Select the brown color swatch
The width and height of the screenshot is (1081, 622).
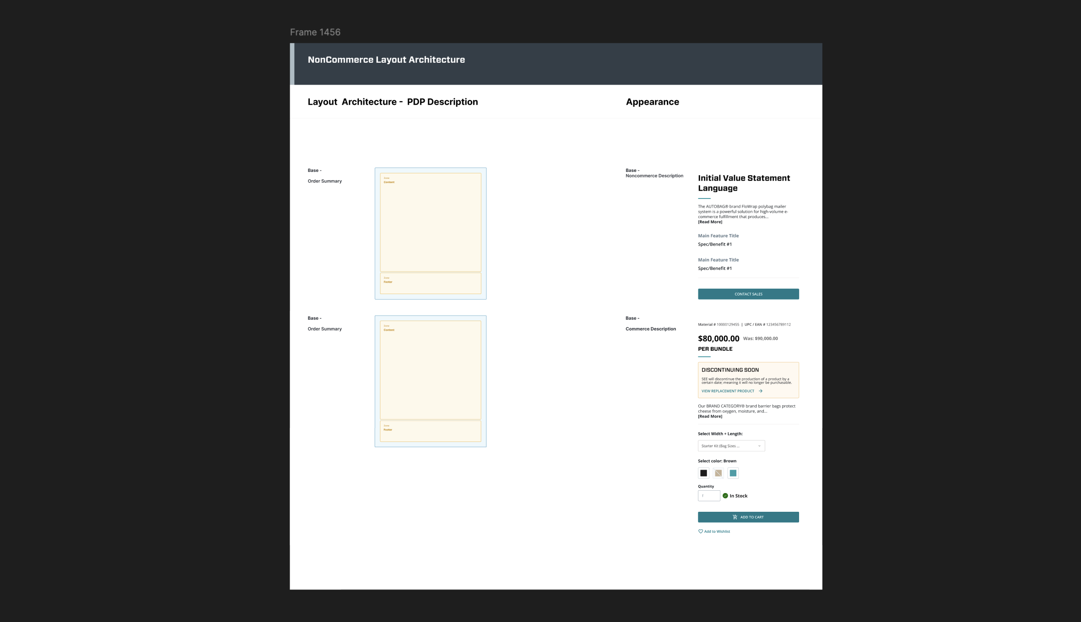[x=718, y=473]
